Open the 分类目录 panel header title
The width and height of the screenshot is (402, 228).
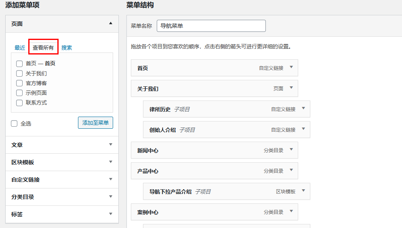tap(23, 197)
